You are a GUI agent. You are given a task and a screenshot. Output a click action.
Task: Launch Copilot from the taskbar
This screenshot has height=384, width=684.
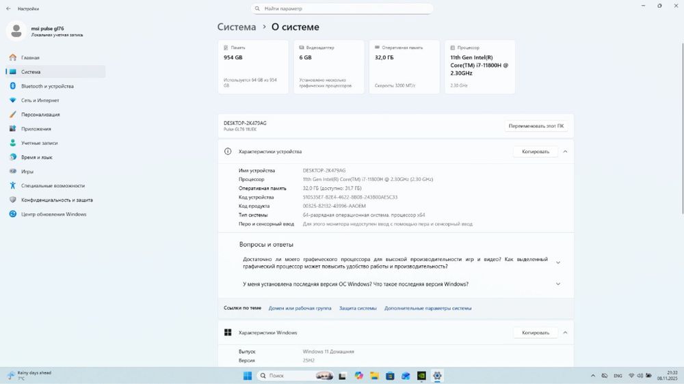click(x=358, y=376)
